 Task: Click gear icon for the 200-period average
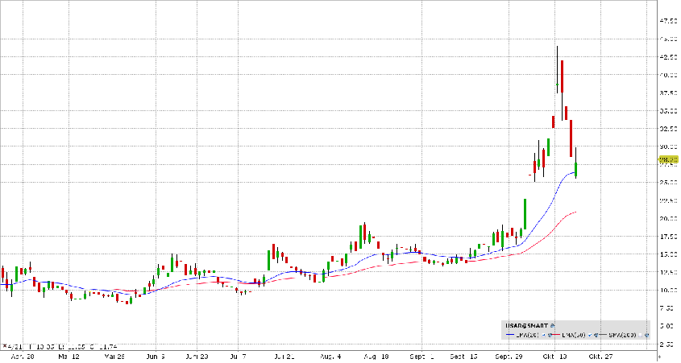[x=647, y=335]
